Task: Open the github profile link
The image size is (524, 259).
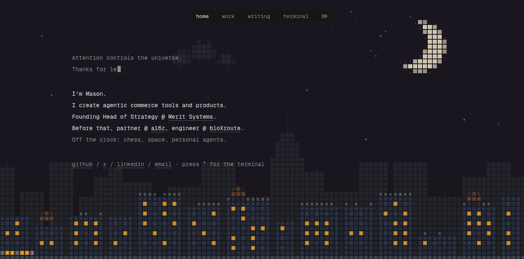Action: click(82, 164)
